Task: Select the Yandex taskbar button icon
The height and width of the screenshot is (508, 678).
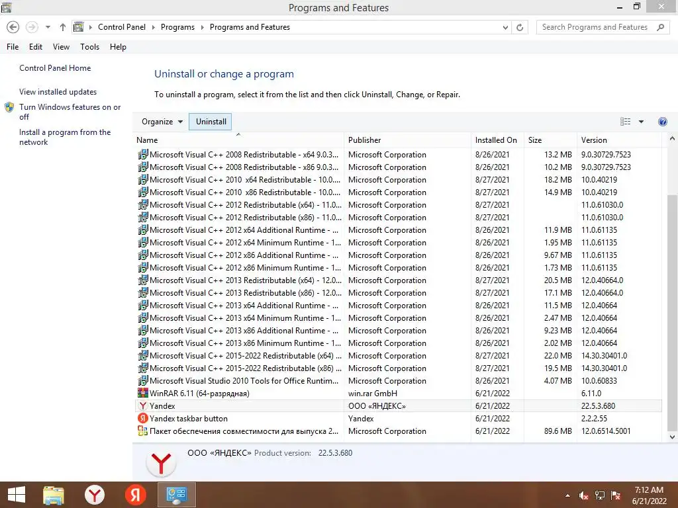Action: pos(143,418)
